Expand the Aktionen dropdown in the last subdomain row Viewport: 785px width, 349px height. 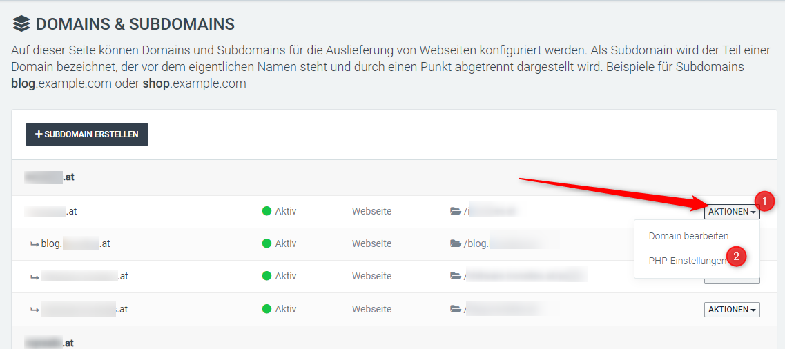(731, 310)
